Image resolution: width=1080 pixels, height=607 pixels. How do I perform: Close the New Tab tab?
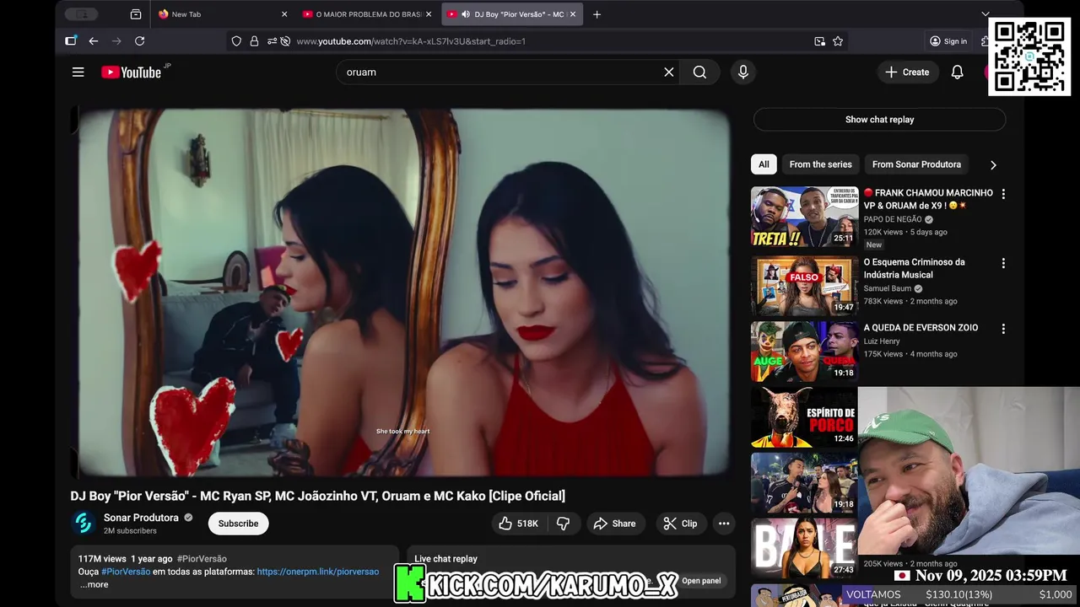pyautogui.click(x=284, y=14)
